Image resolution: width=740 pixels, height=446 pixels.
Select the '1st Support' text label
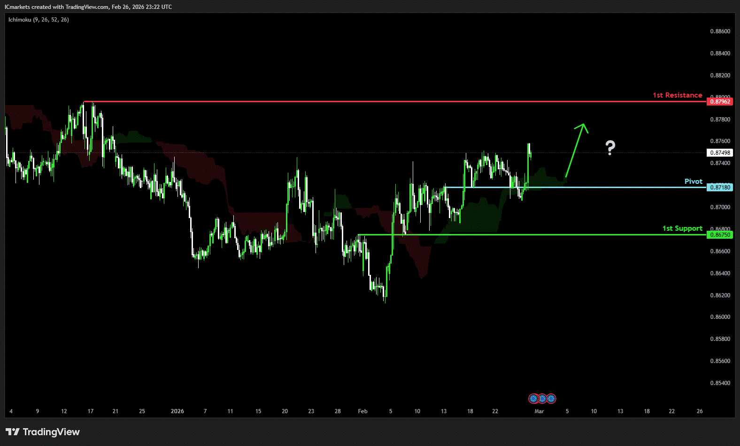[x=682, y=228]
